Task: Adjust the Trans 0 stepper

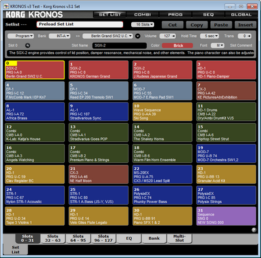Action: [244, 36]
